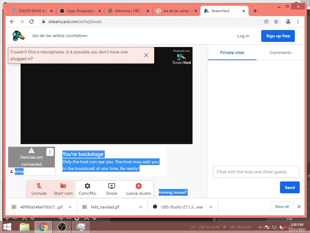
Task: Go back to previous page in Chrome
Action: pyautogui.click(x=12, y=22)
